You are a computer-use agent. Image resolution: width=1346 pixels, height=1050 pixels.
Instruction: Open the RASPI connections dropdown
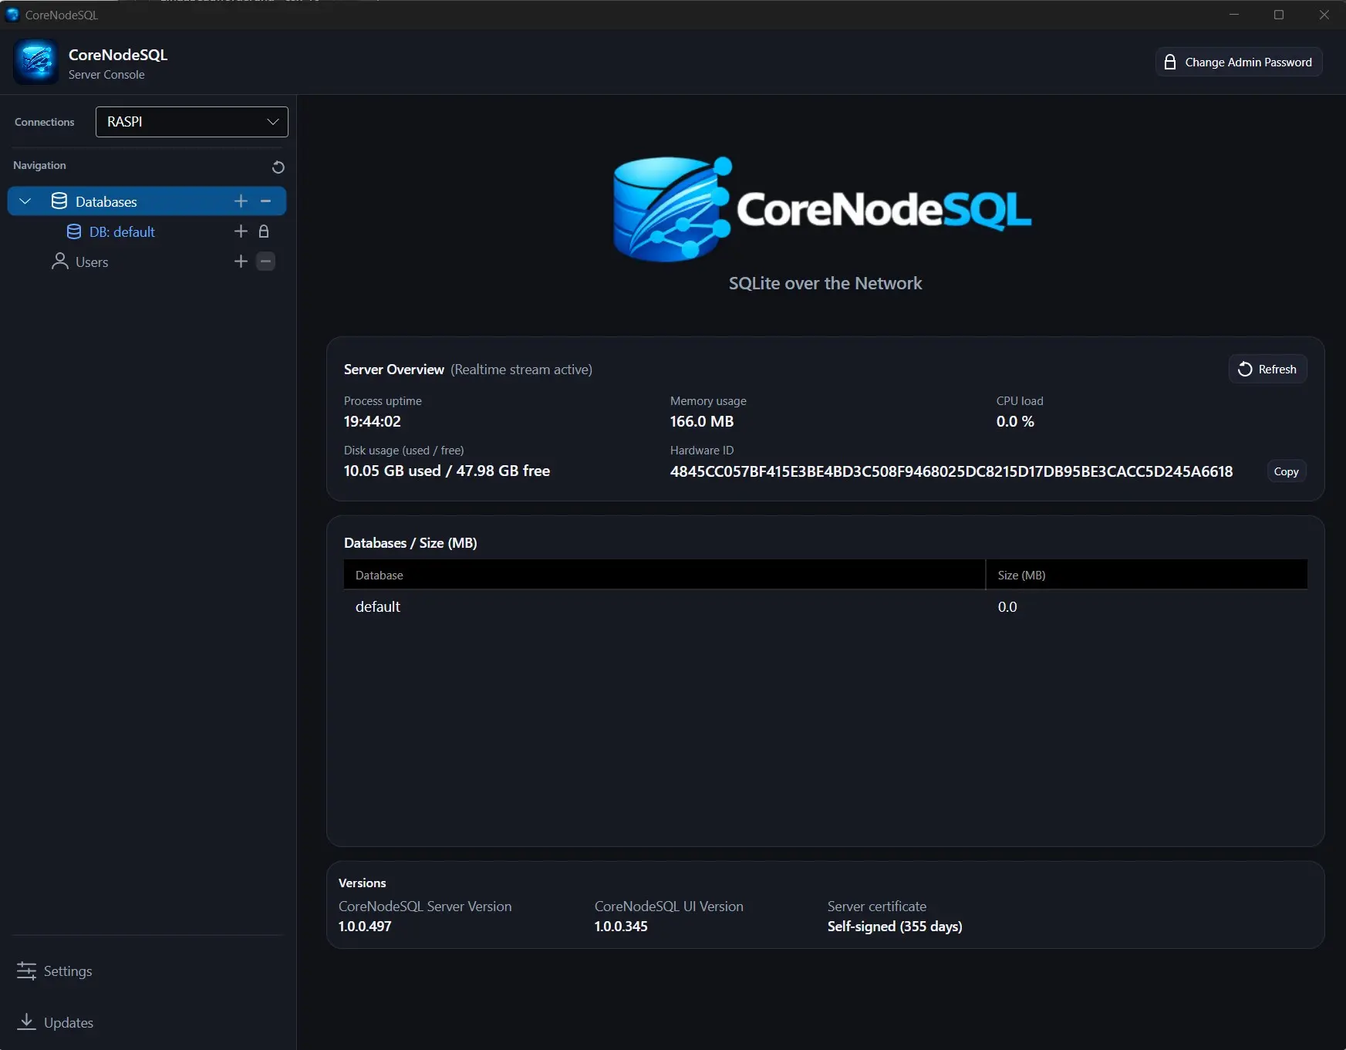[192, 122]
